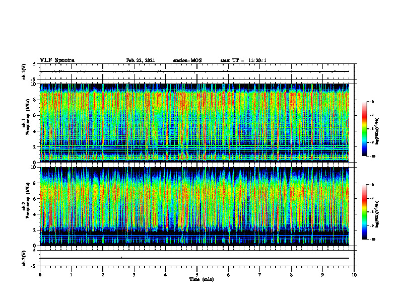399x308 pixels.
Task: Click the "-7" tick on ch.2 colorbar
Action: pos(372,198)
